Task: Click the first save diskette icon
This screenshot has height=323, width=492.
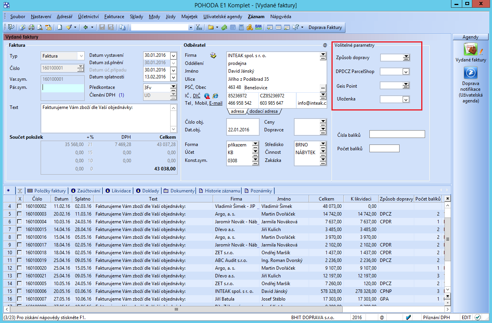Action: click(x=102, y=27)
